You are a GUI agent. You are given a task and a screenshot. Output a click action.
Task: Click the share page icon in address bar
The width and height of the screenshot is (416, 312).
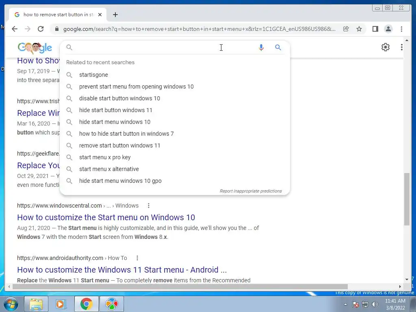click(346, 29)
